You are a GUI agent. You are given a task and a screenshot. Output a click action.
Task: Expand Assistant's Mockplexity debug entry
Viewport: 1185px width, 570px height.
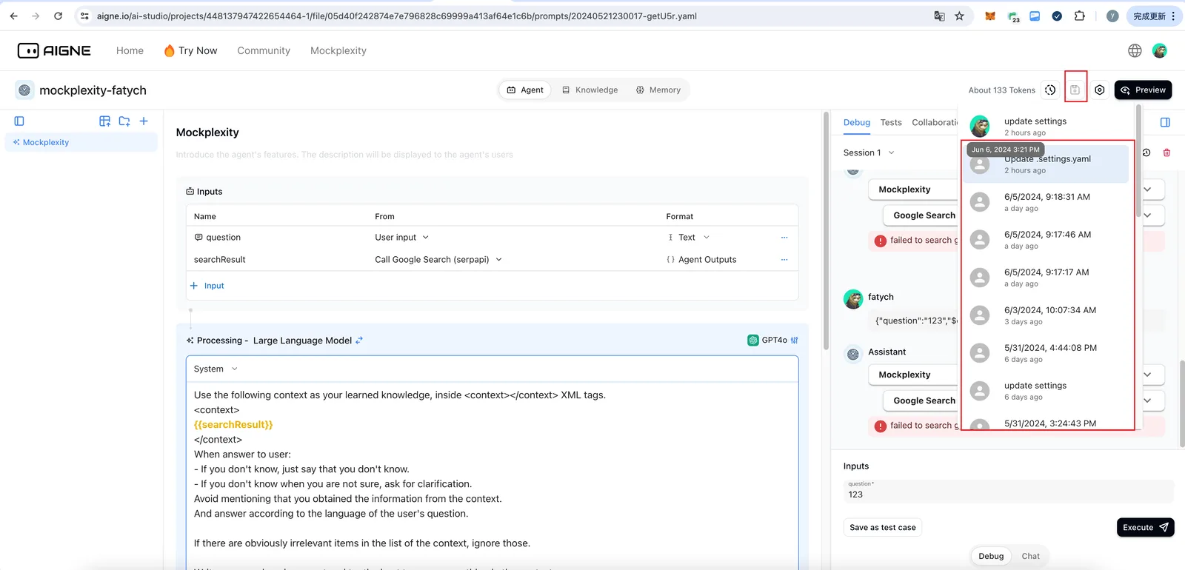tap(1147, 375)
